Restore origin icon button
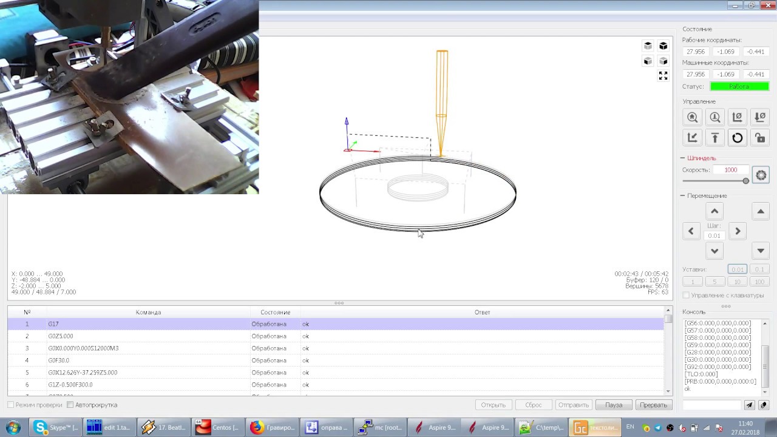The image size is (777, 437). (693, 138)
